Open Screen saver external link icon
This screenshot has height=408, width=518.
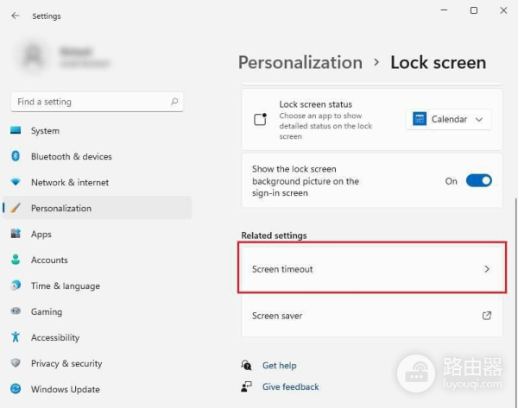coord(487,316)
